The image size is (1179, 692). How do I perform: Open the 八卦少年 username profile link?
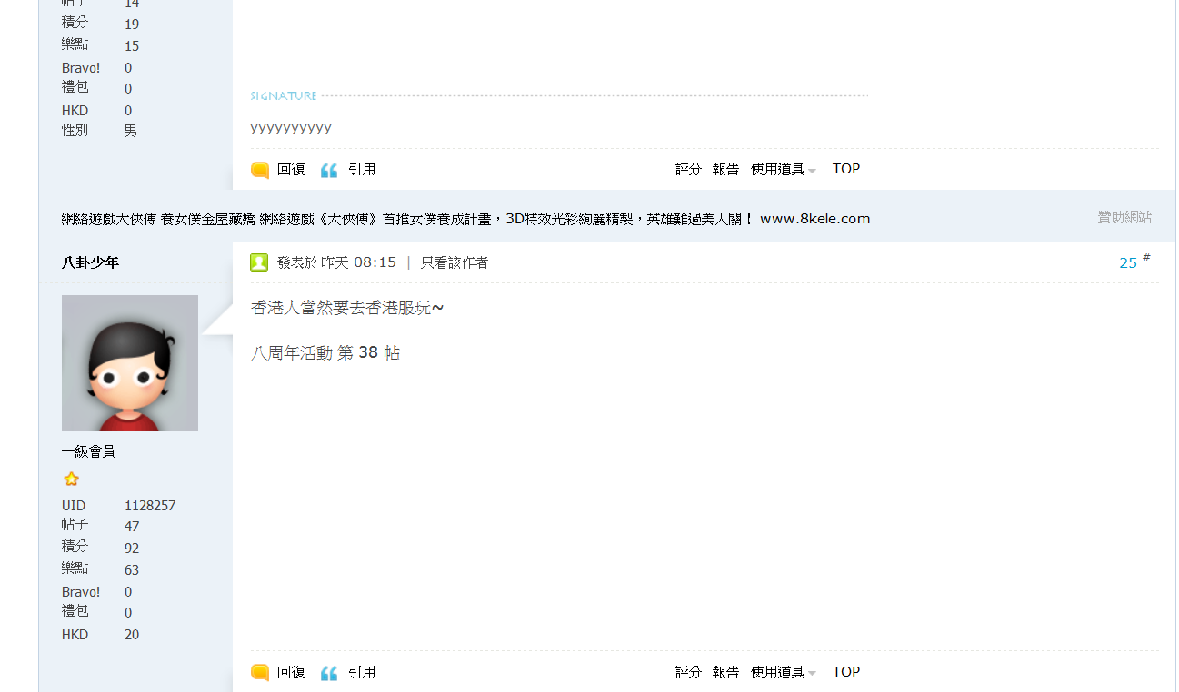(90, 262)
